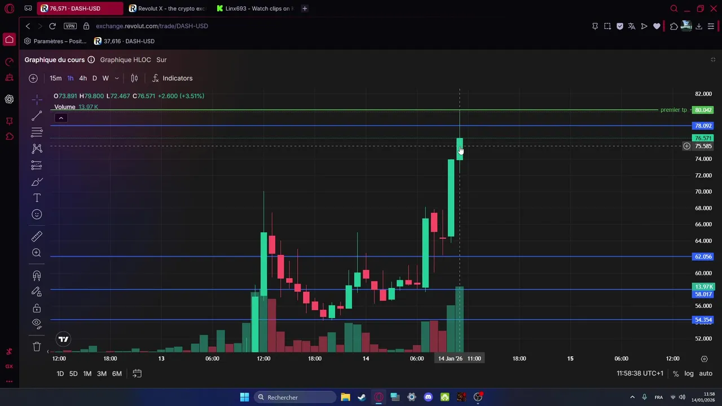Open the snapshot capture tool
The image size is (722, 406).
coord(607,26)
